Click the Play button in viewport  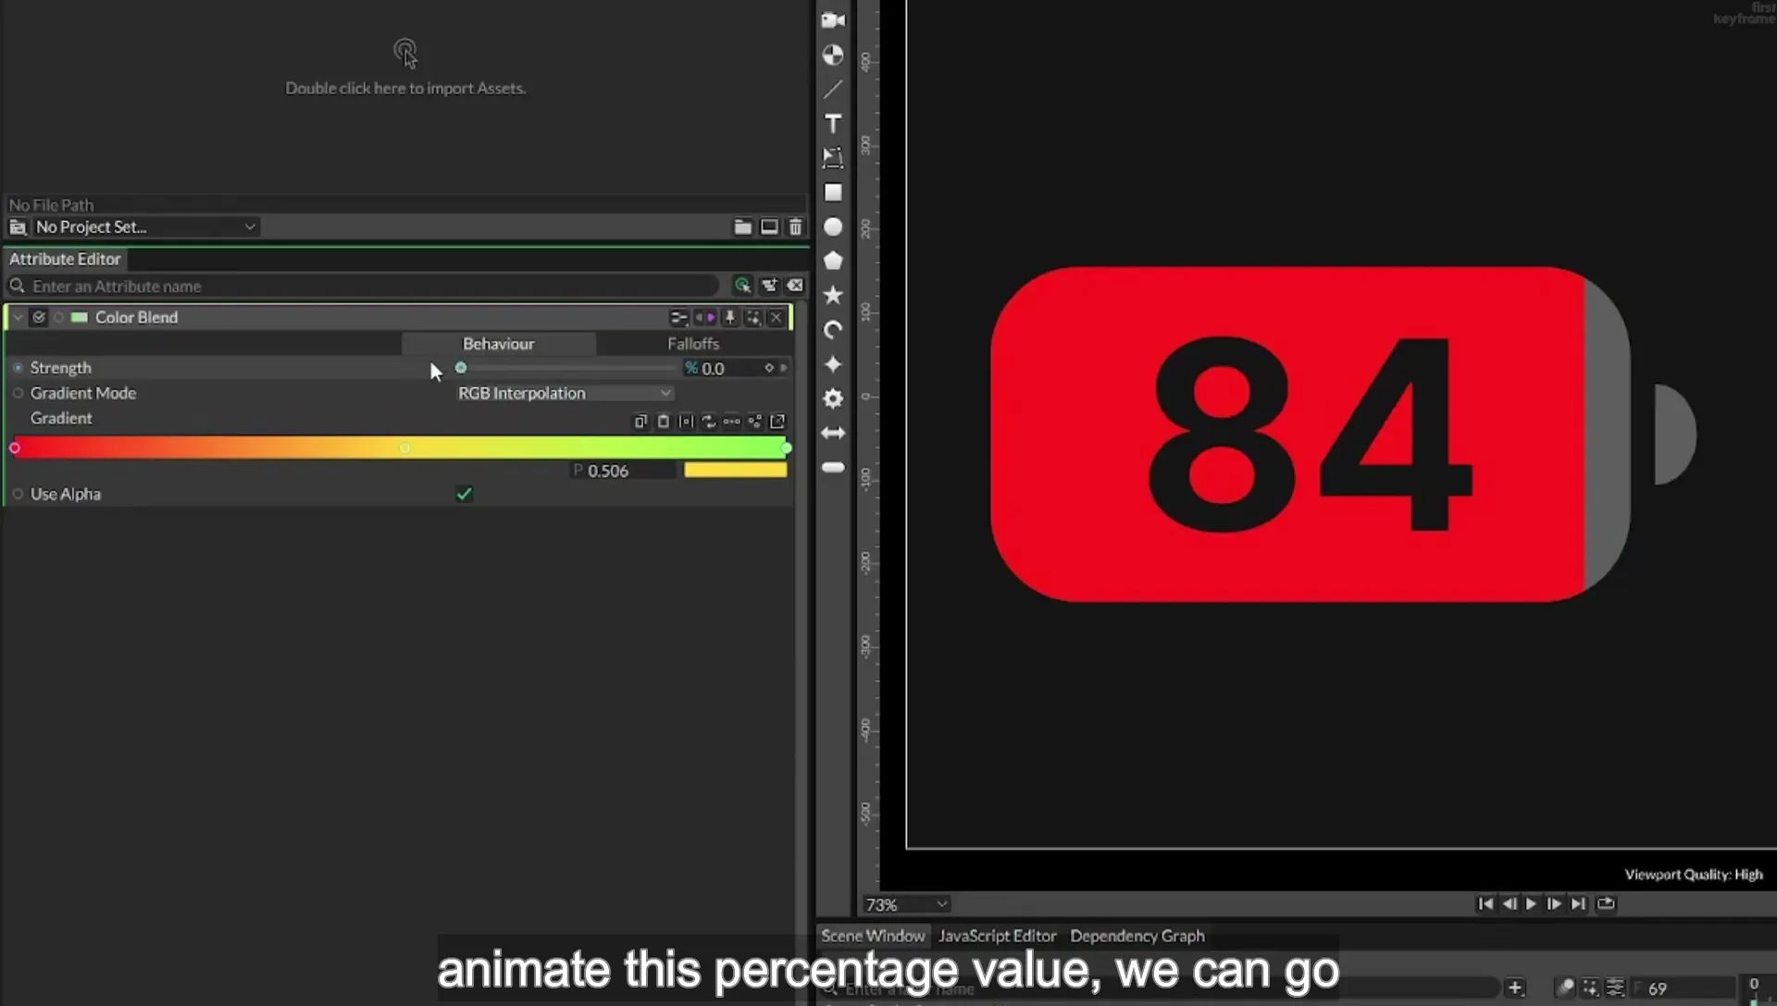1531,903
